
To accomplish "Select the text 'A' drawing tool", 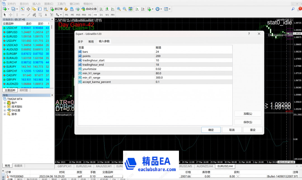I will click(46, 15).
